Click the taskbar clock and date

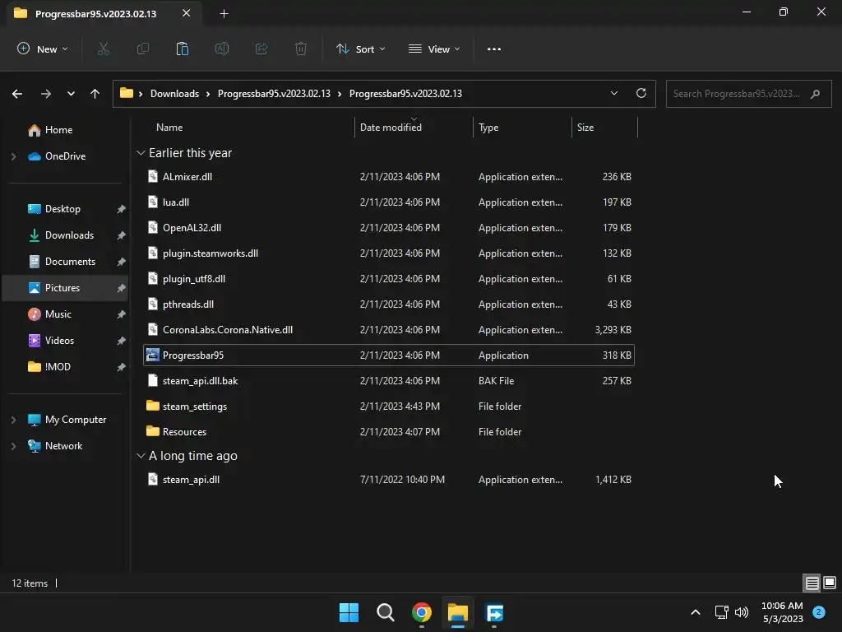(783, 612)
